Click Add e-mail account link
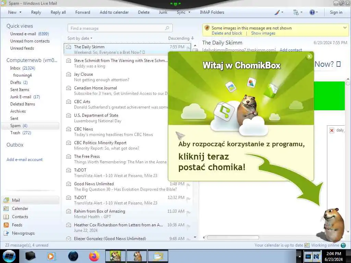Viewport: 351px width, 263px height. tap(24, 160)
